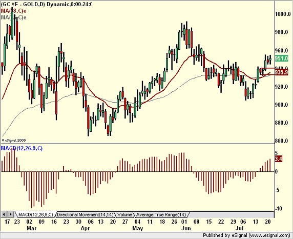Screen dimensions: 293x239
Task: Click the red 935.9 moving average price tag
Action: tap(281, 72)
